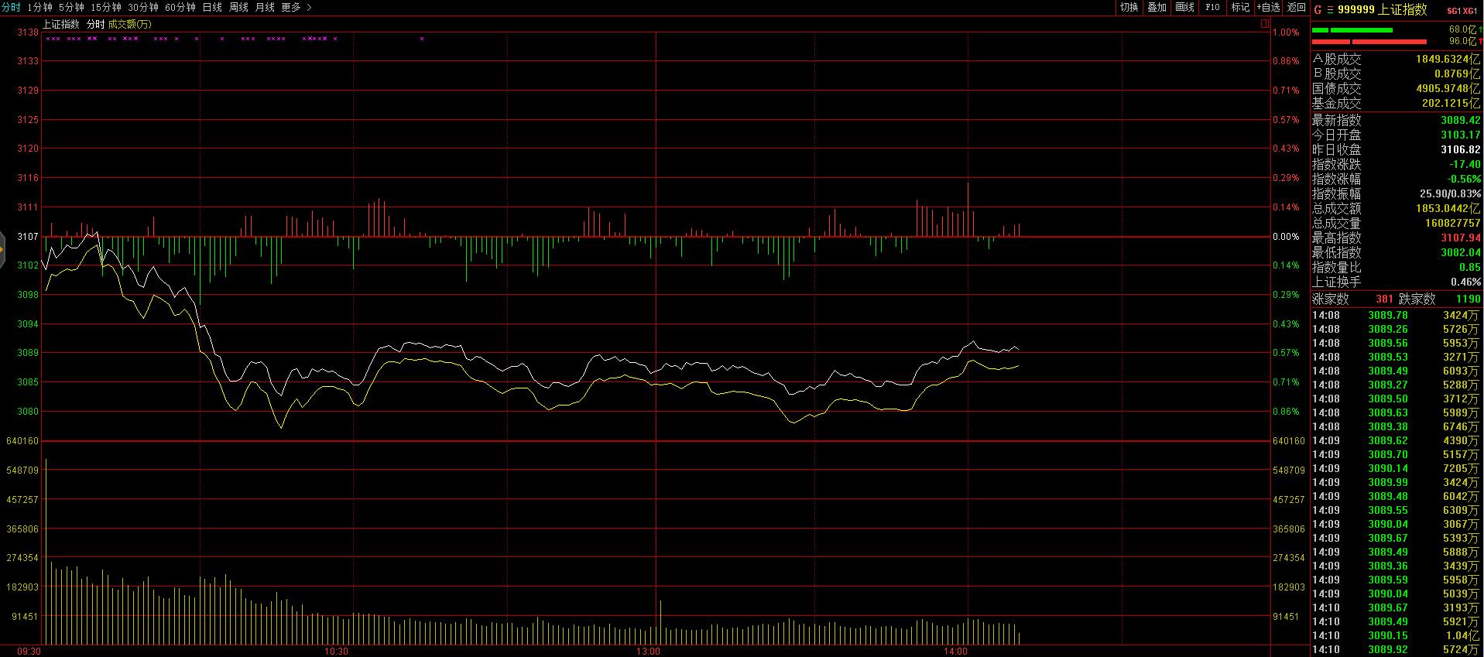
Task: Click the 13:00 time axis label
Action: [648, 652]
